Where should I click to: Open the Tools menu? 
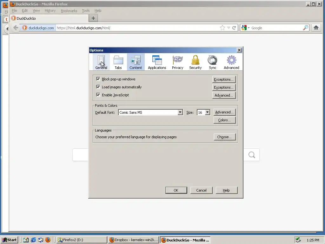point(86,10)
